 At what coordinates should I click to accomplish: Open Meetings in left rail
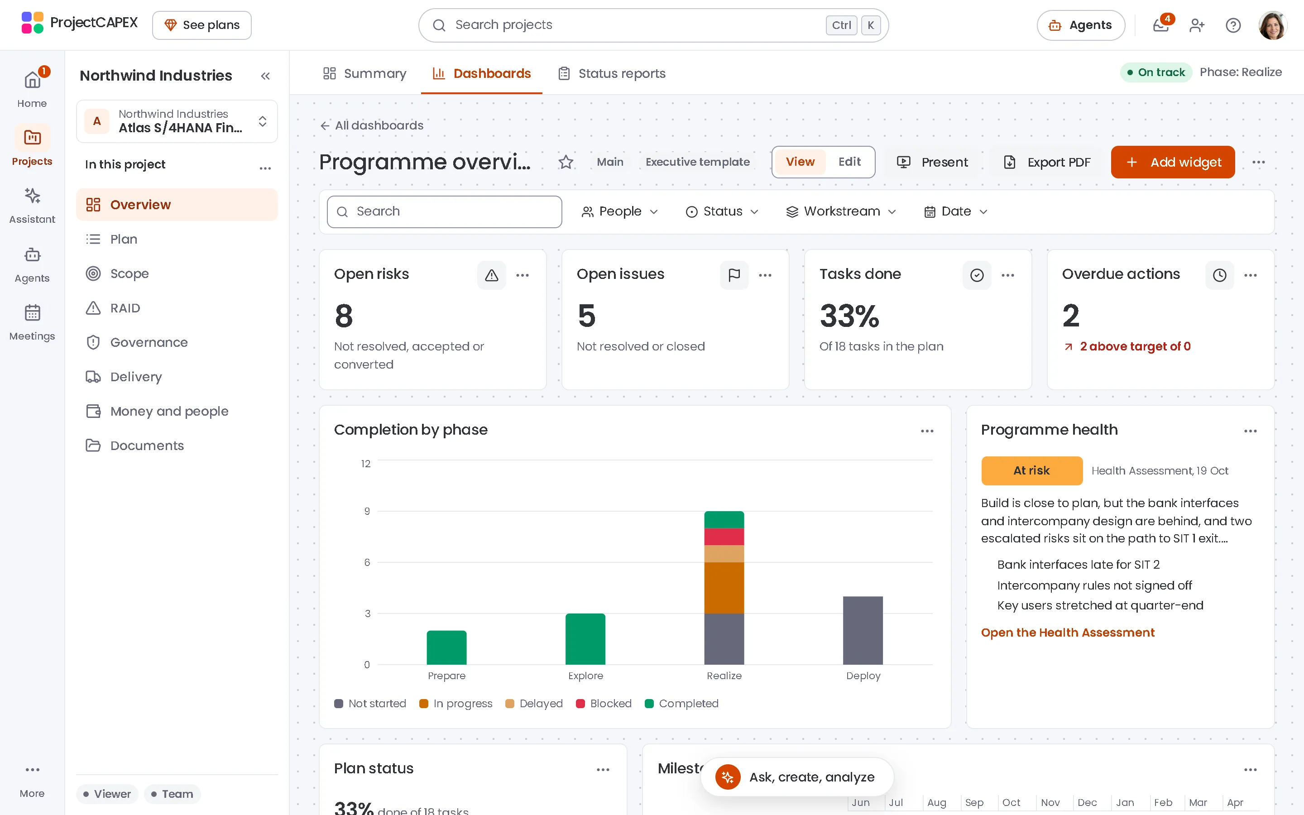pos(32,322)
